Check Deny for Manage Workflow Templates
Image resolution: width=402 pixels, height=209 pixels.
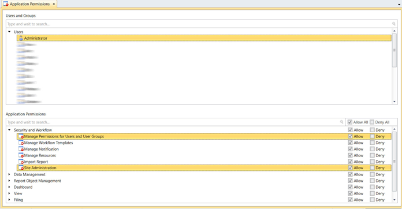(x=373, y=143)
